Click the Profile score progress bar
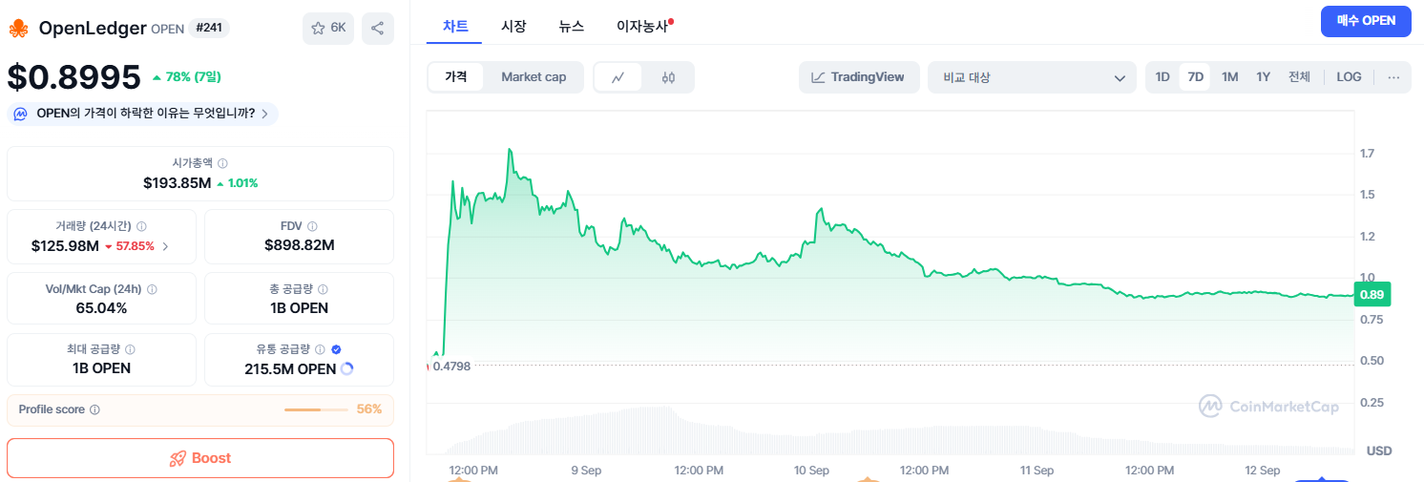The image size is (1424, 482). [316, 409]
